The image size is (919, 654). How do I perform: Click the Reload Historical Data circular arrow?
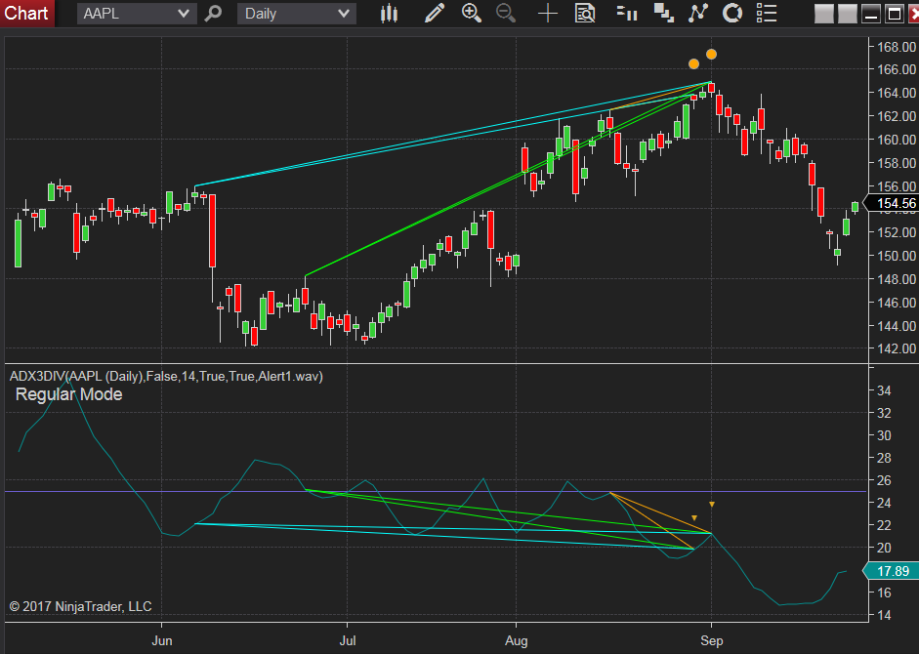pyautogui.click(x=731, y=14)
